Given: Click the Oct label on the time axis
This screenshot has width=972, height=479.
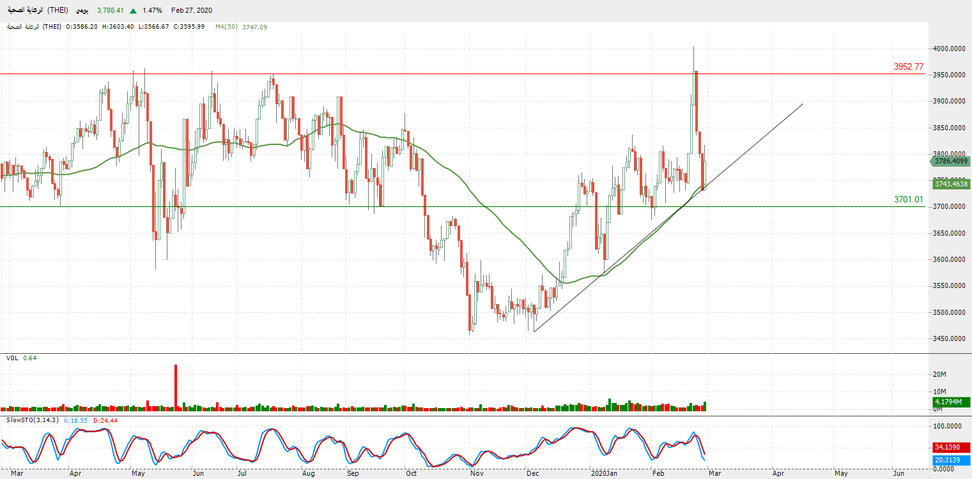Looking at the screenshot, I should (411, 474).
